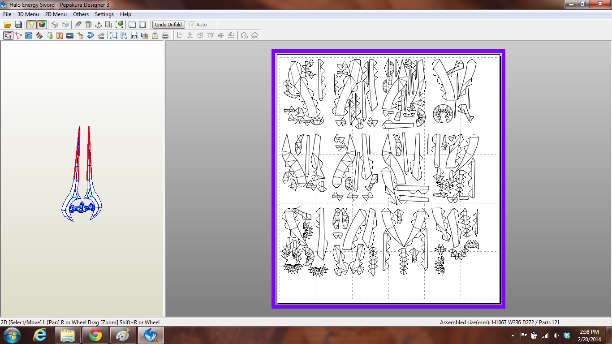Image resolution: width=612 pixels, height=344 pixels.
Task: Toggle the light bulb lighting button
Action: coord(31,25)
